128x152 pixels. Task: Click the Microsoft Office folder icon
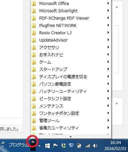click(34, 4)
